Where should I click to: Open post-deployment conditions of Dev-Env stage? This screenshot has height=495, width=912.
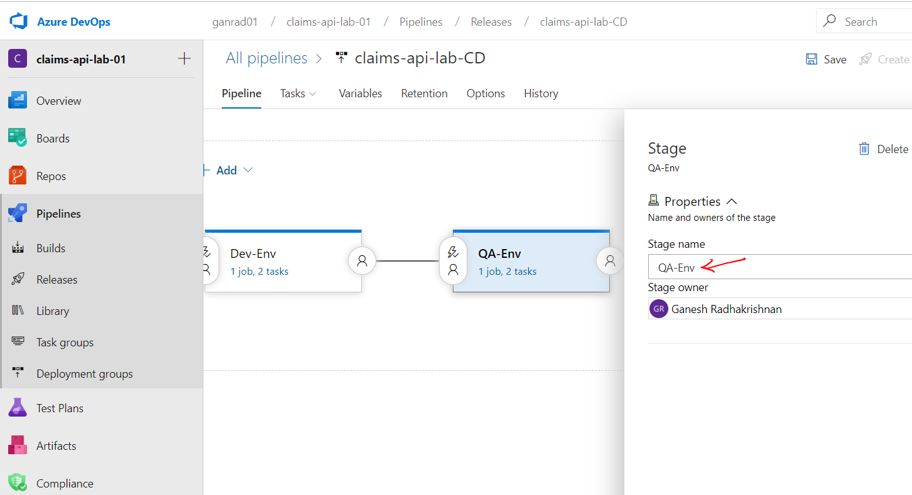click(x=362, y=261)
